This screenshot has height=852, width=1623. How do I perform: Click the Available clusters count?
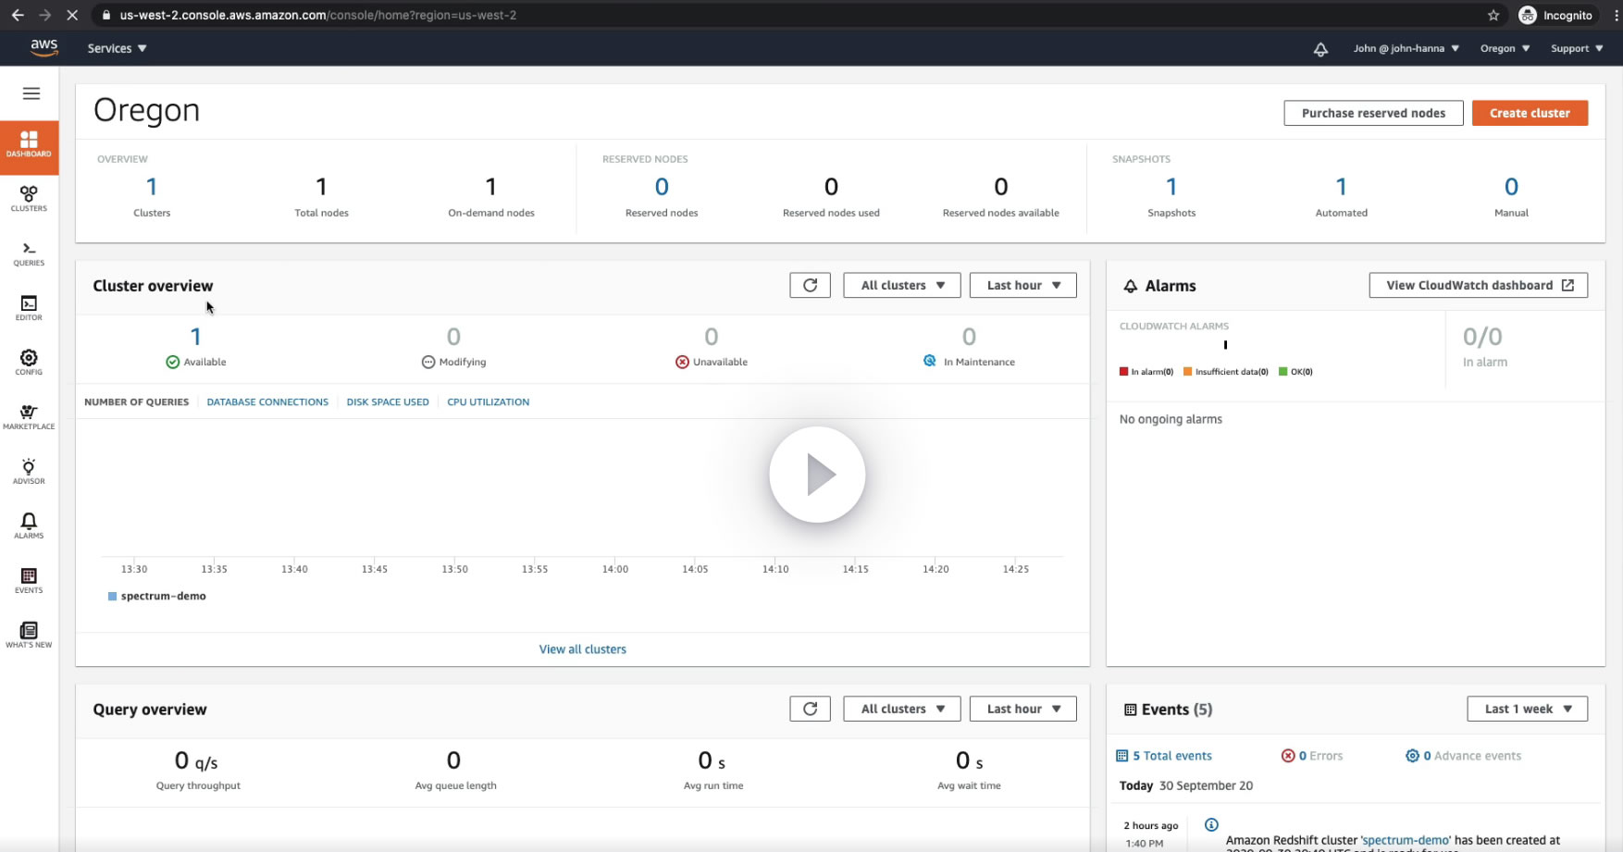(x=195, y=337)
